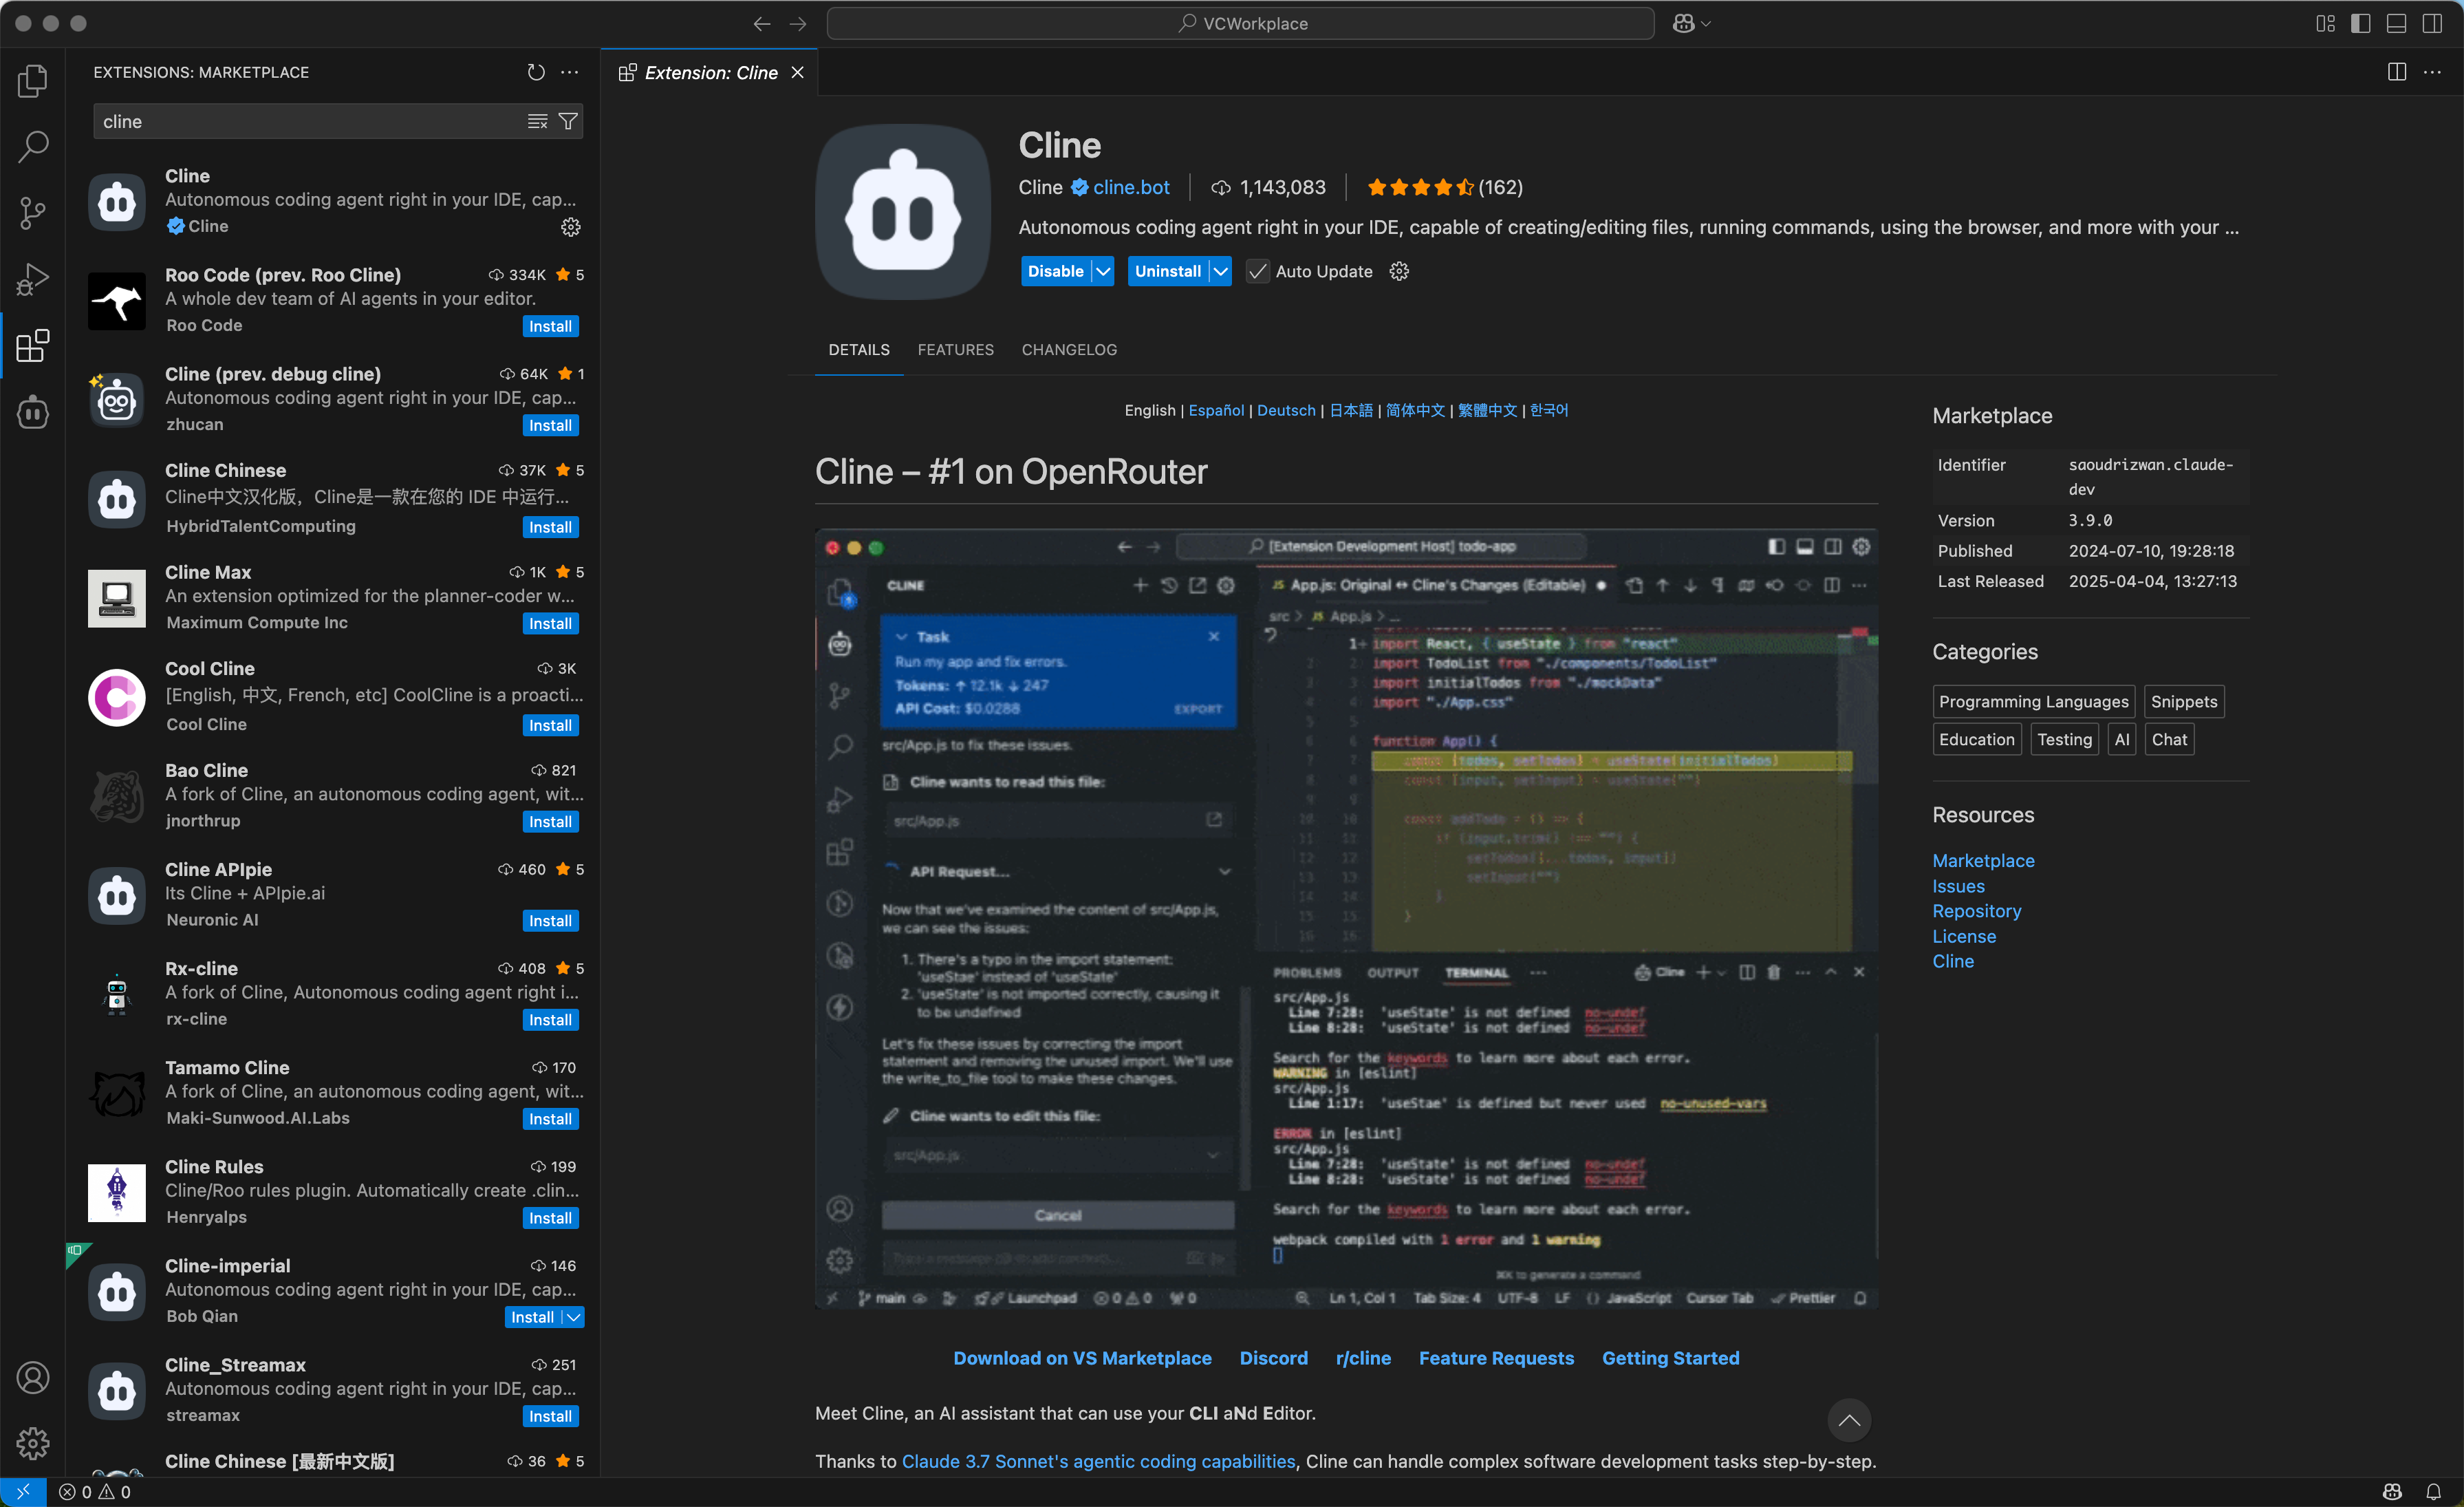Viewport: 2464px width, 1507px height.
Task: Refresh the extensions marketplace list
Action: point(536,72)
